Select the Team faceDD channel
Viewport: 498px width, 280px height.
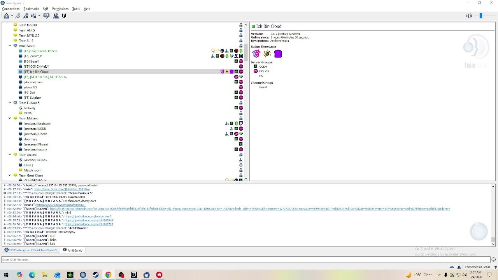(28, 25)
